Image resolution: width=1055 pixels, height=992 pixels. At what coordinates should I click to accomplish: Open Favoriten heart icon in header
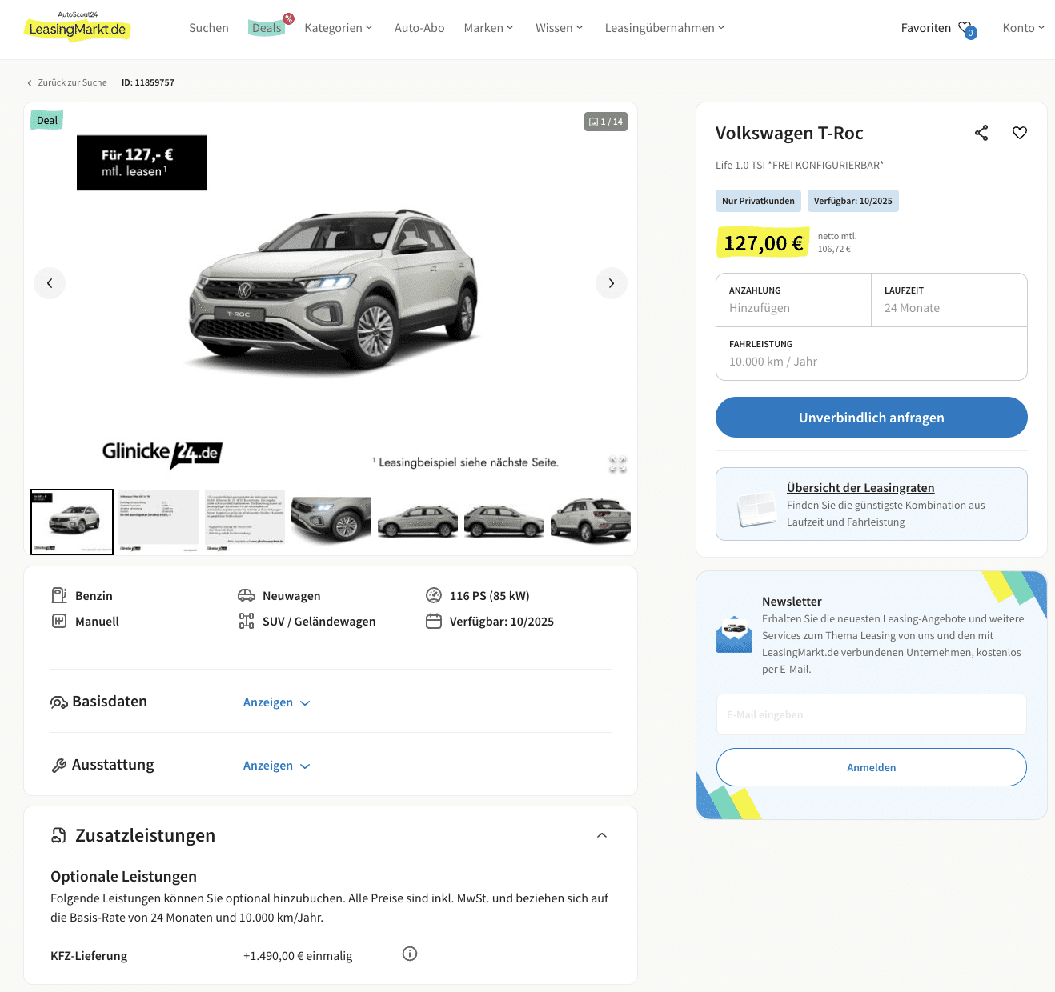click(967, 29)
